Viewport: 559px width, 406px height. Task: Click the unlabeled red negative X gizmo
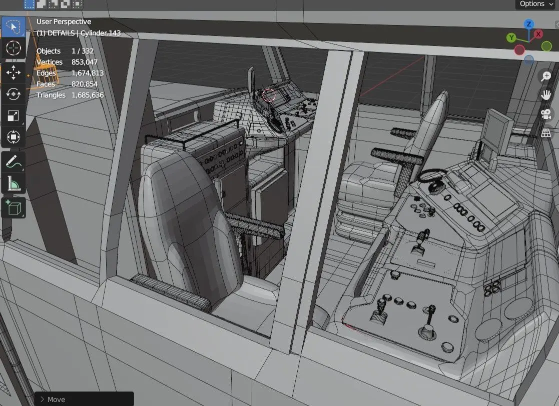tap(519, 50)
